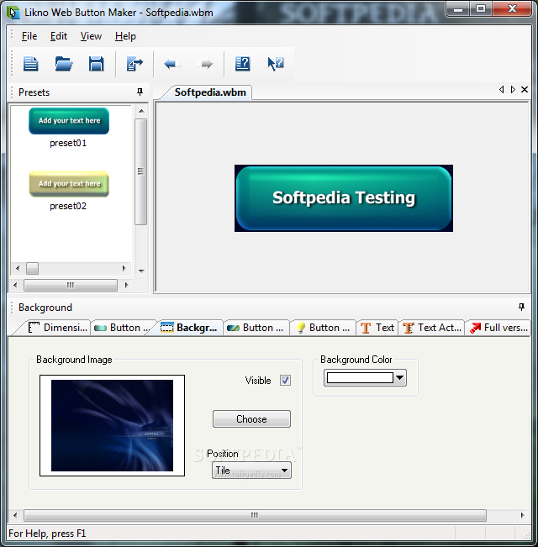Open a file using the folder icon
The image size is (538, 547).
pos(64,64)
